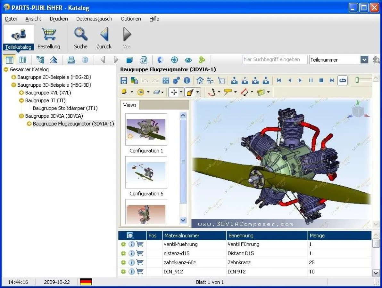Switch to the Views tab
382x288 pixels.
point(129,105)
